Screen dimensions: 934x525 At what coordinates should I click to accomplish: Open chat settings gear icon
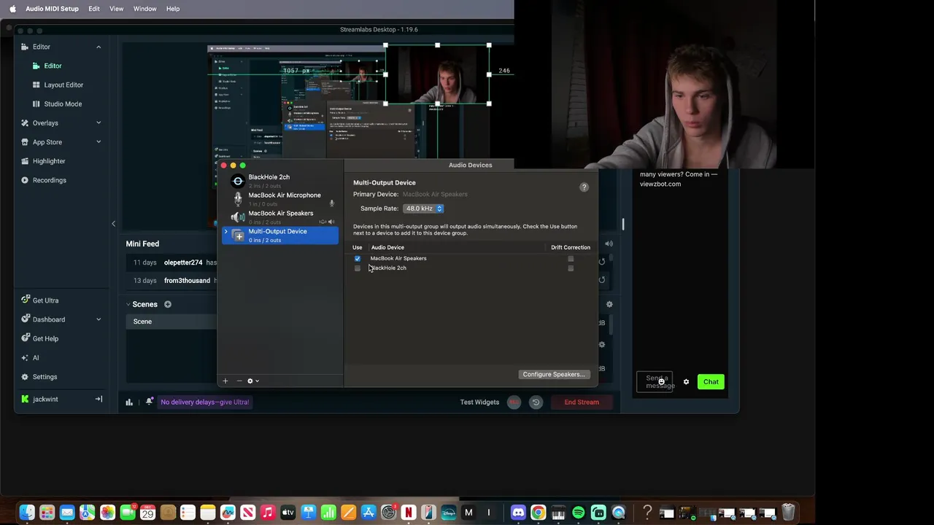point(686,382)
